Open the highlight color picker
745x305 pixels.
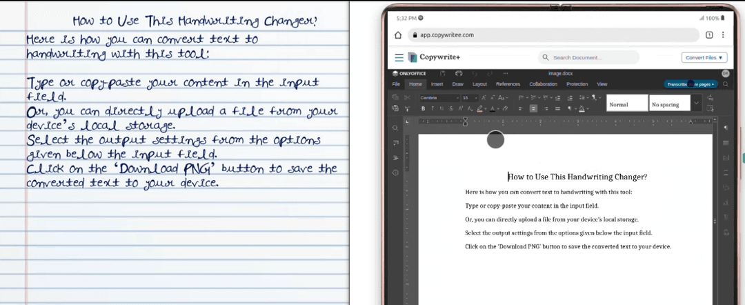485,108
